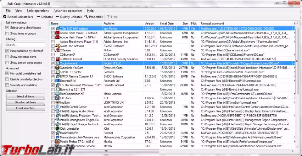Toggle Run quiet uninstallers last
The image size is (302, 156).
pyautogui.click(x=7, y=73)
